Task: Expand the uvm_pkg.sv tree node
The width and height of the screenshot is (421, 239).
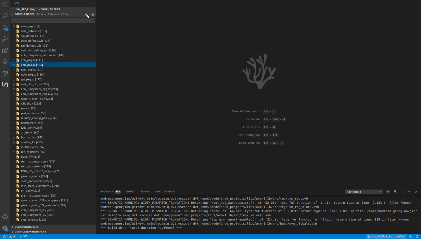Action: (x=14, y=26)
